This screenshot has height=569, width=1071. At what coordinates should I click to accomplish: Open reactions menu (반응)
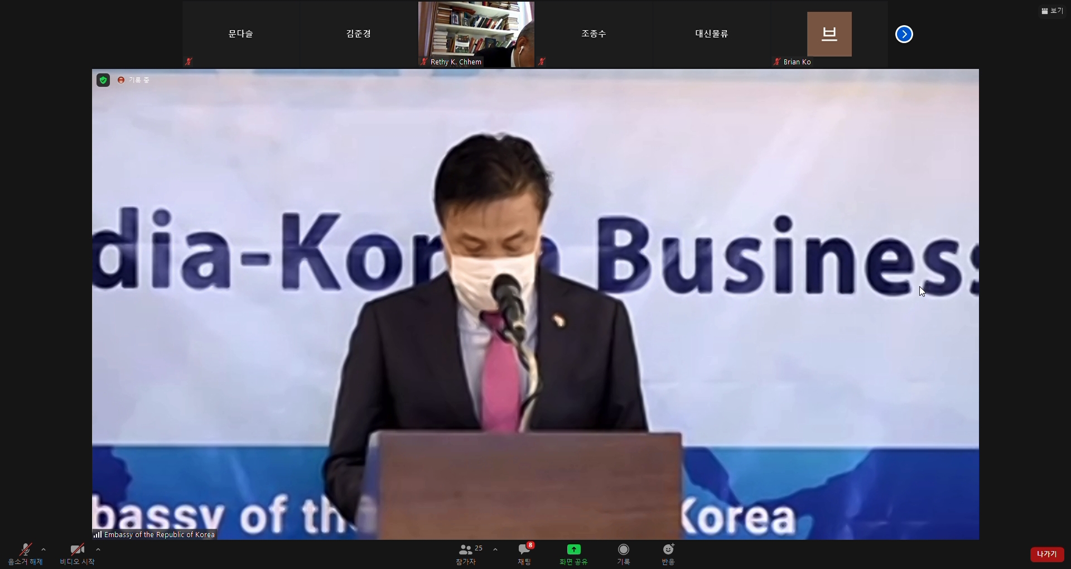(668, 554)
